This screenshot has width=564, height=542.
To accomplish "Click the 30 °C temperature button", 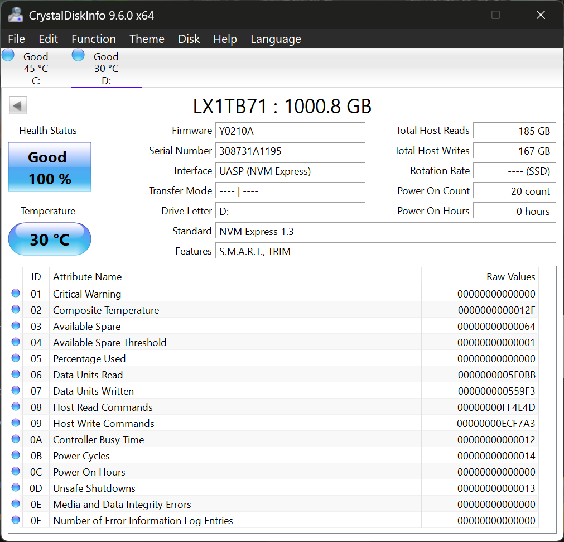I will [x=50, y=239].
